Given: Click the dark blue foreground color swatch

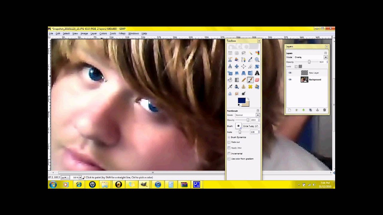Looking at the screenshot, I should point(241,101).
